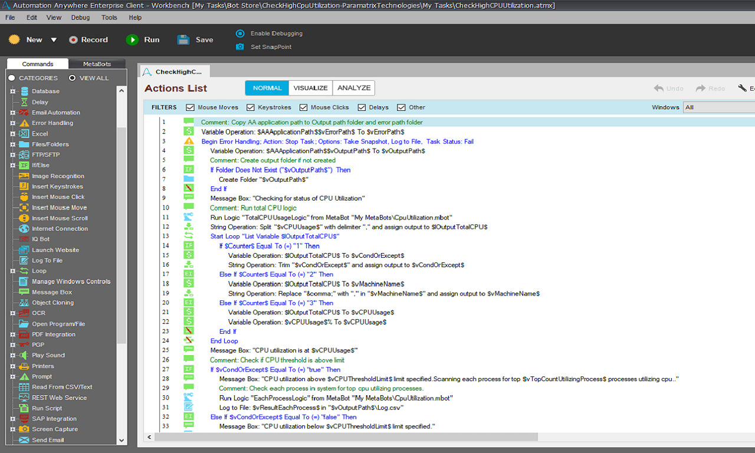Click the If/Else command icon
The image size is (755, 453).
24,166
